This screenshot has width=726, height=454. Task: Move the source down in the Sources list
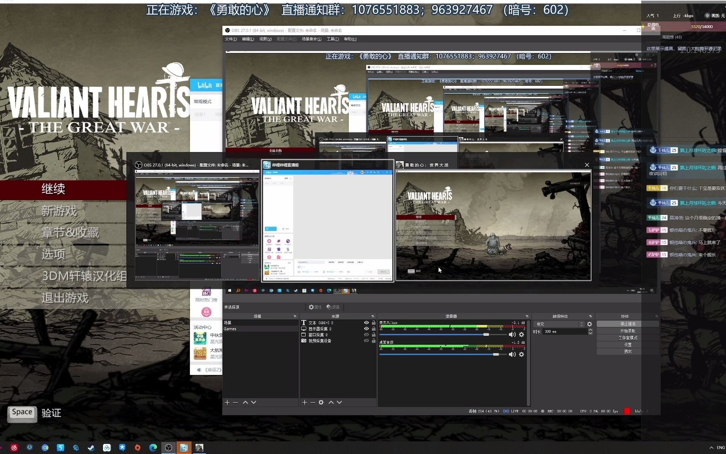(x=339, y=402)
